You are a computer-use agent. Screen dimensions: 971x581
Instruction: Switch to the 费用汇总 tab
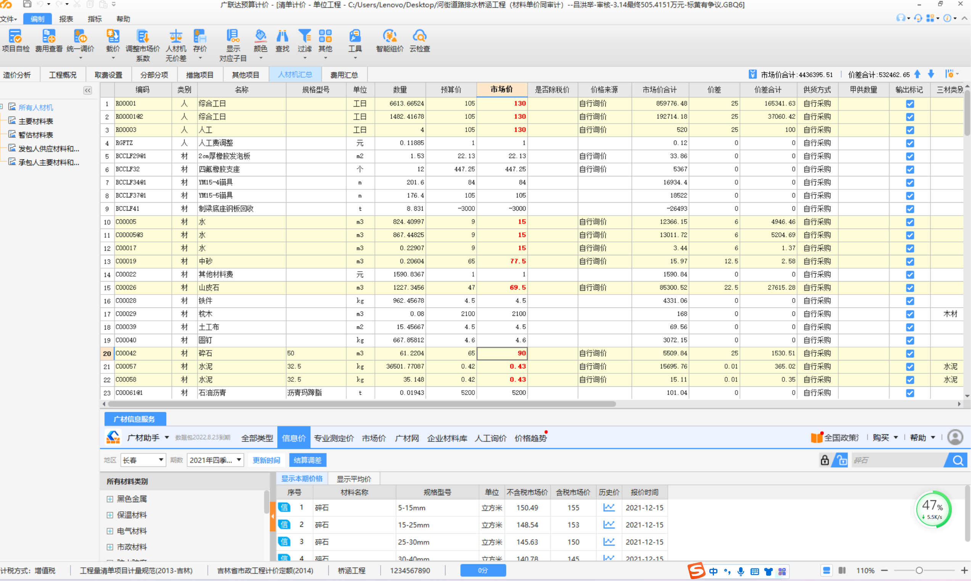click(344, 74)
